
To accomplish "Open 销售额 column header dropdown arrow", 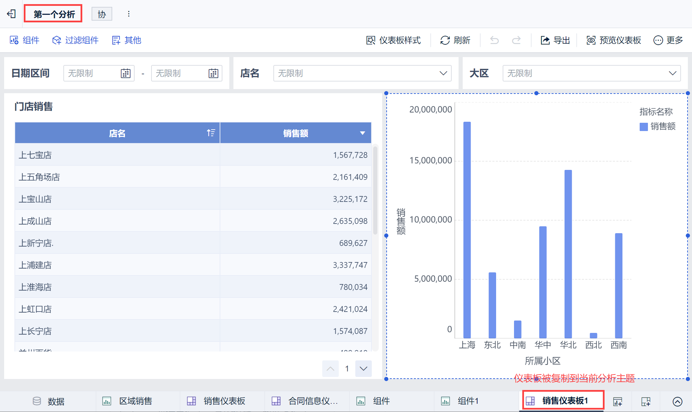I will pyautogui.click(x=362, y=133).
